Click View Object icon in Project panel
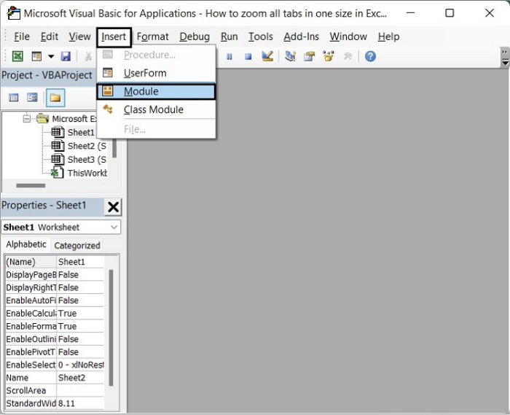This screenshot has height=415, width=510. pyautogui.click(x=32, y=98)
